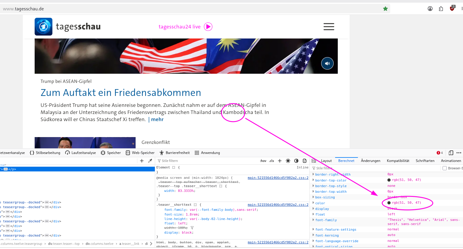The width and height of the screenshot is (463, 249).
Task: Toggle the audio speaker button on the video
Action: [327, 63]
